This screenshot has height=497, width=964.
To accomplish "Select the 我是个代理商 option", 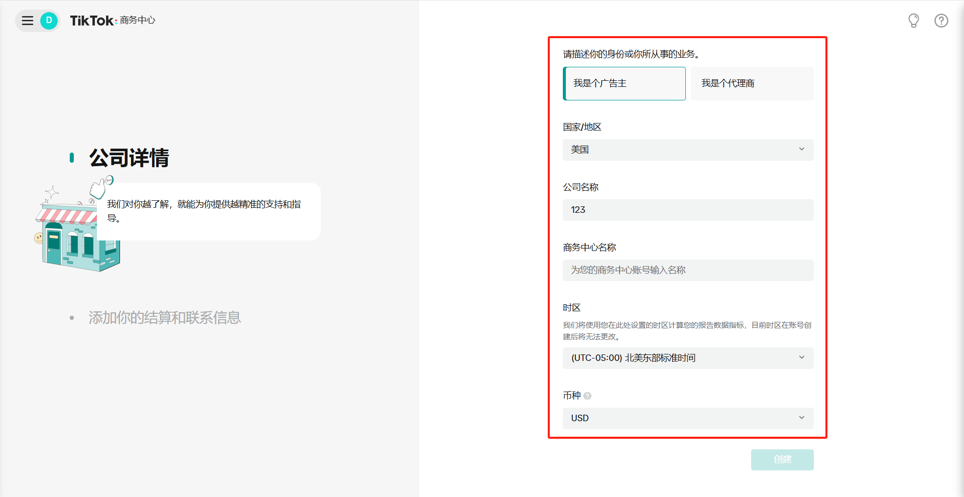I will 752,83.
